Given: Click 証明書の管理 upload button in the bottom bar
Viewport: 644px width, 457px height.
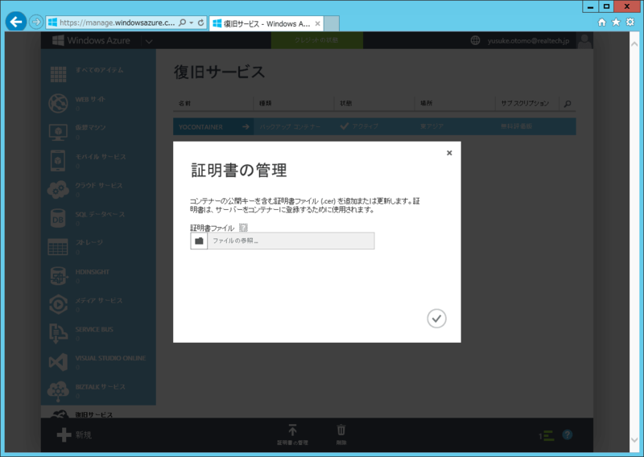Looking at the screenshot, I should click(292, 434).
